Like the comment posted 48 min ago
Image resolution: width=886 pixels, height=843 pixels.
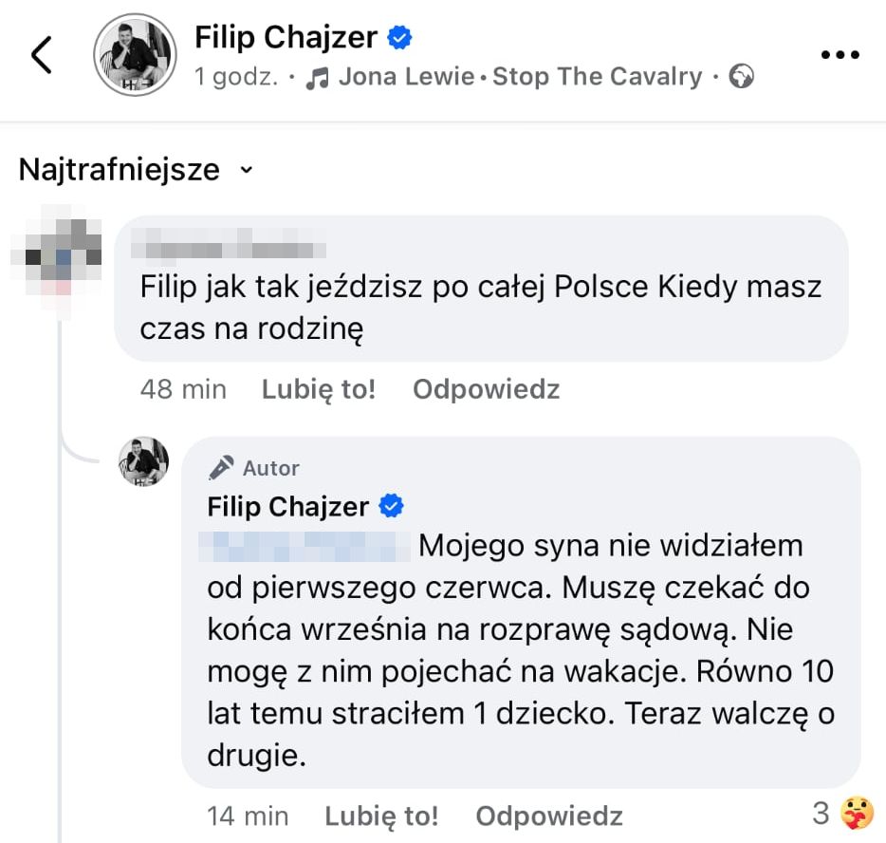coord(319,389)
